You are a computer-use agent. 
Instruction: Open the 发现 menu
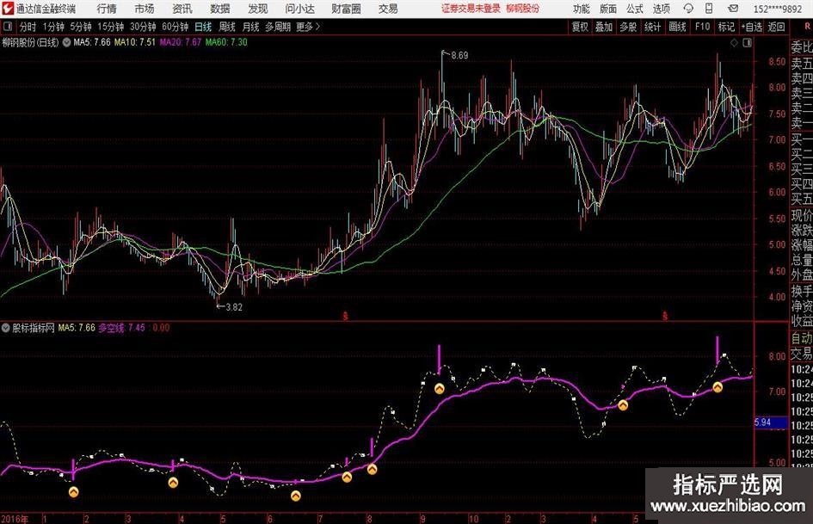click(258, 9)
